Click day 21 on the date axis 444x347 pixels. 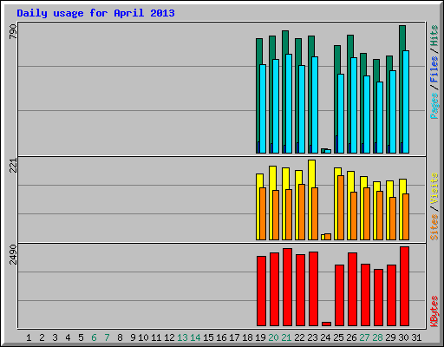[x=286, y=337]
